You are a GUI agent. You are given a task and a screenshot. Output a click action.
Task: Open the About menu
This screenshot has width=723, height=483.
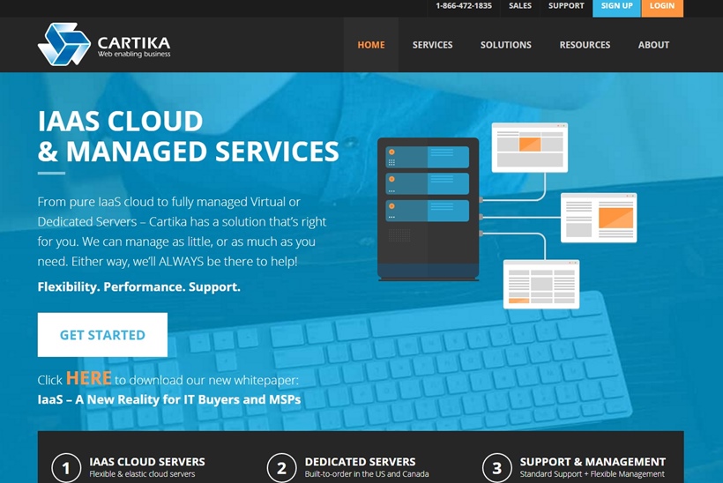[653, 45]
